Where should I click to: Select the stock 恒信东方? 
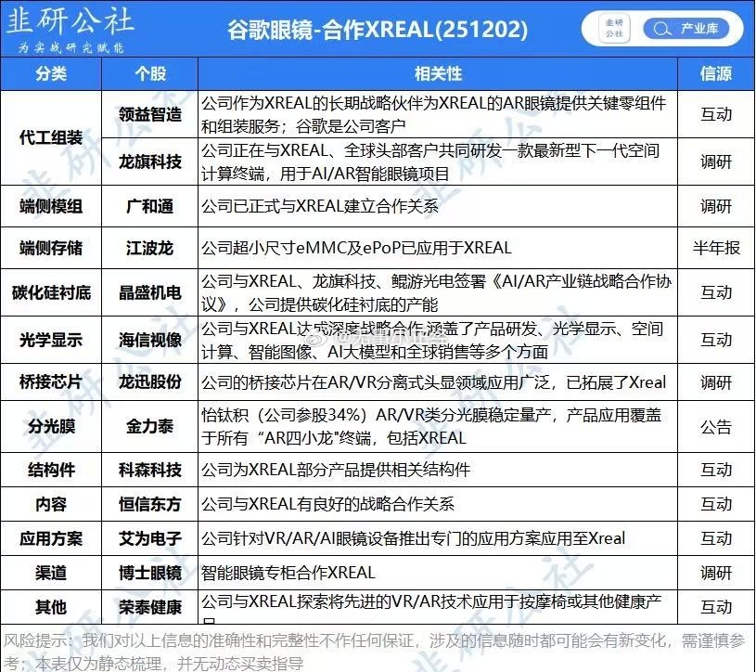pos(150,504)
